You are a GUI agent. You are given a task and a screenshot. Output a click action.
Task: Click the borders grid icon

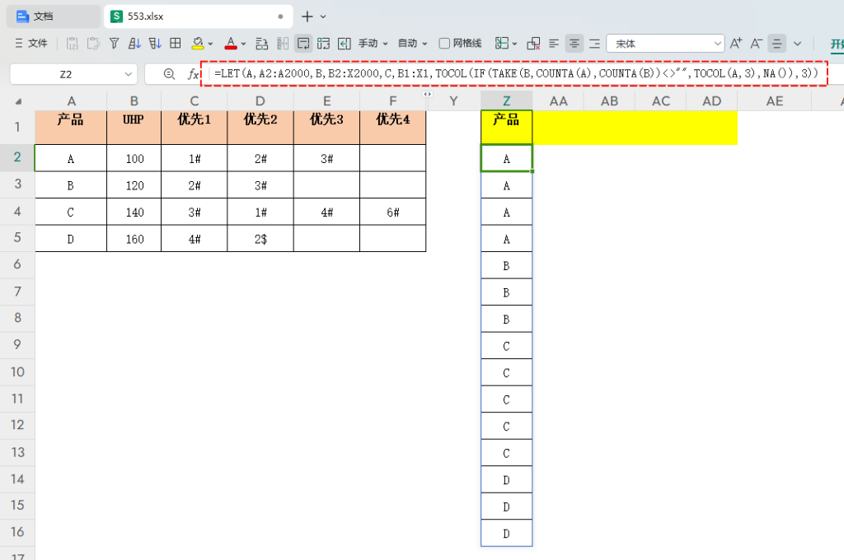point(176,44)
